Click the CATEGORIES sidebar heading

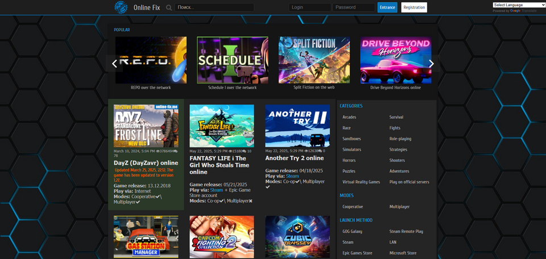351,106
